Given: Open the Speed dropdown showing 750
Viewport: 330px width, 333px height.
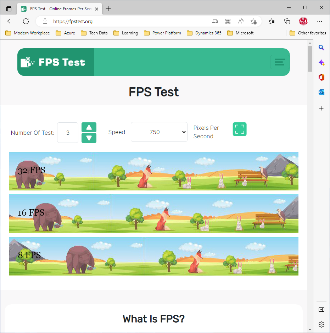Looking at the screenshot, I should click(159, 132).
